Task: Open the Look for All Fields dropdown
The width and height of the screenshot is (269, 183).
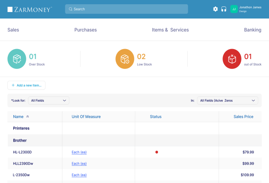Action: tap(49, 100)
